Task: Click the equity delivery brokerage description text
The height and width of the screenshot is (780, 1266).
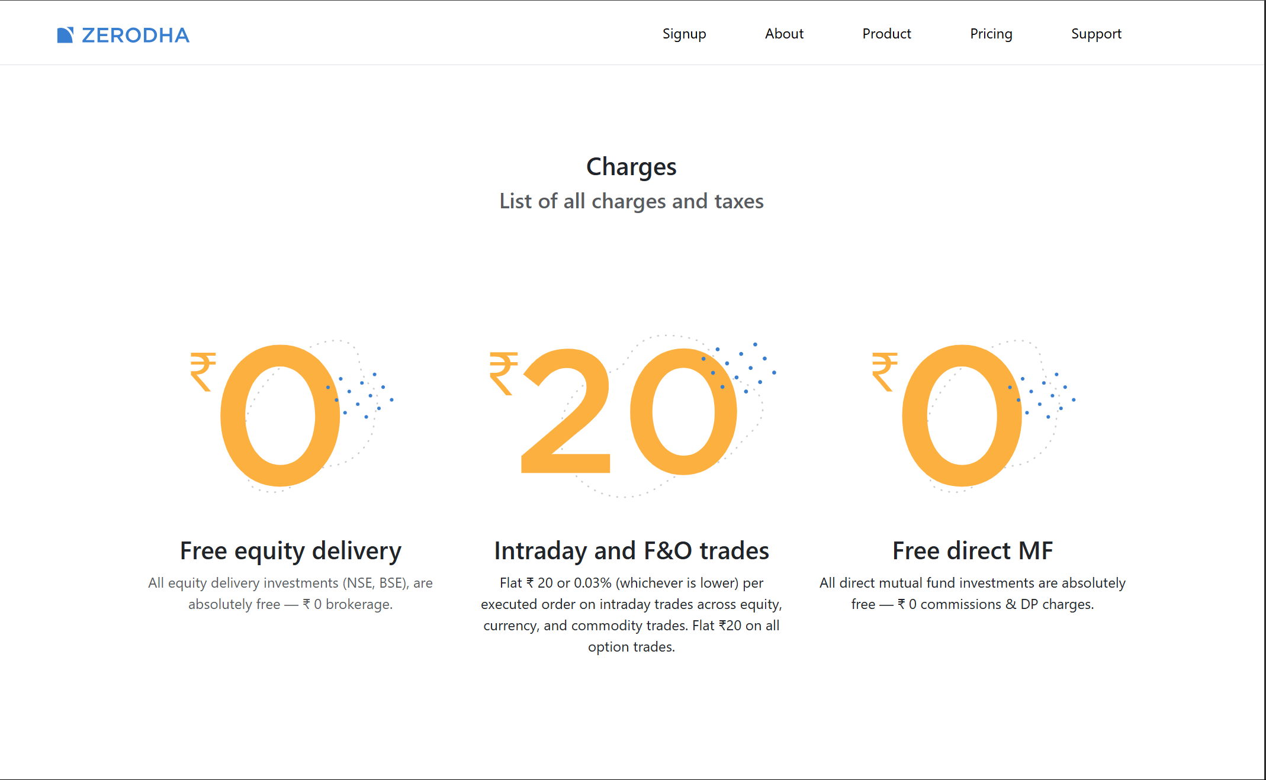Action: (290, 594)
